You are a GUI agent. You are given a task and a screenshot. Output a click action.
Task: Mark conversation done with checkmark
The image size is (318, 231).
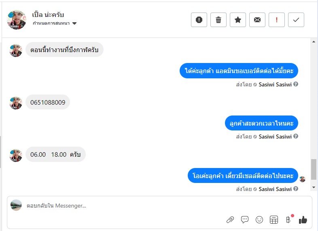[x=296, y=20]
